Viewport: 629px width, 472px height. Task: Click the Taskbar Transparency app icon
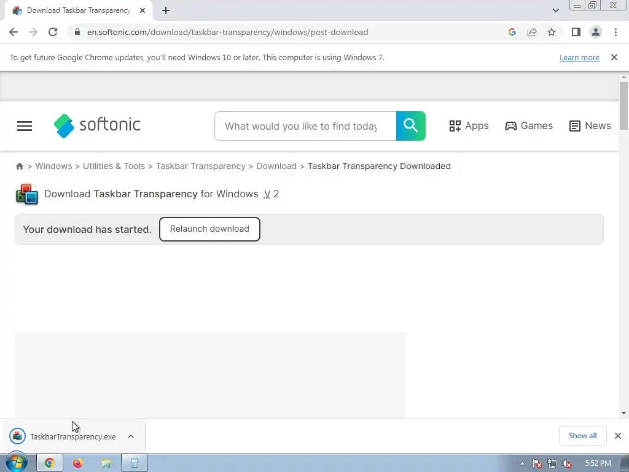27,194
